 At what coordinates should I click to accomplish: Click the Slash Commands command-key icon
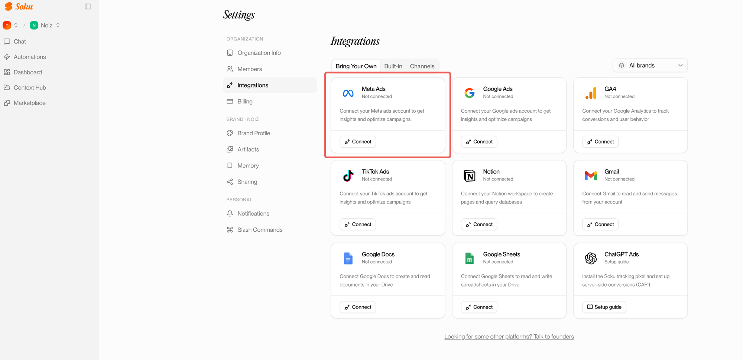pos(230,230)
